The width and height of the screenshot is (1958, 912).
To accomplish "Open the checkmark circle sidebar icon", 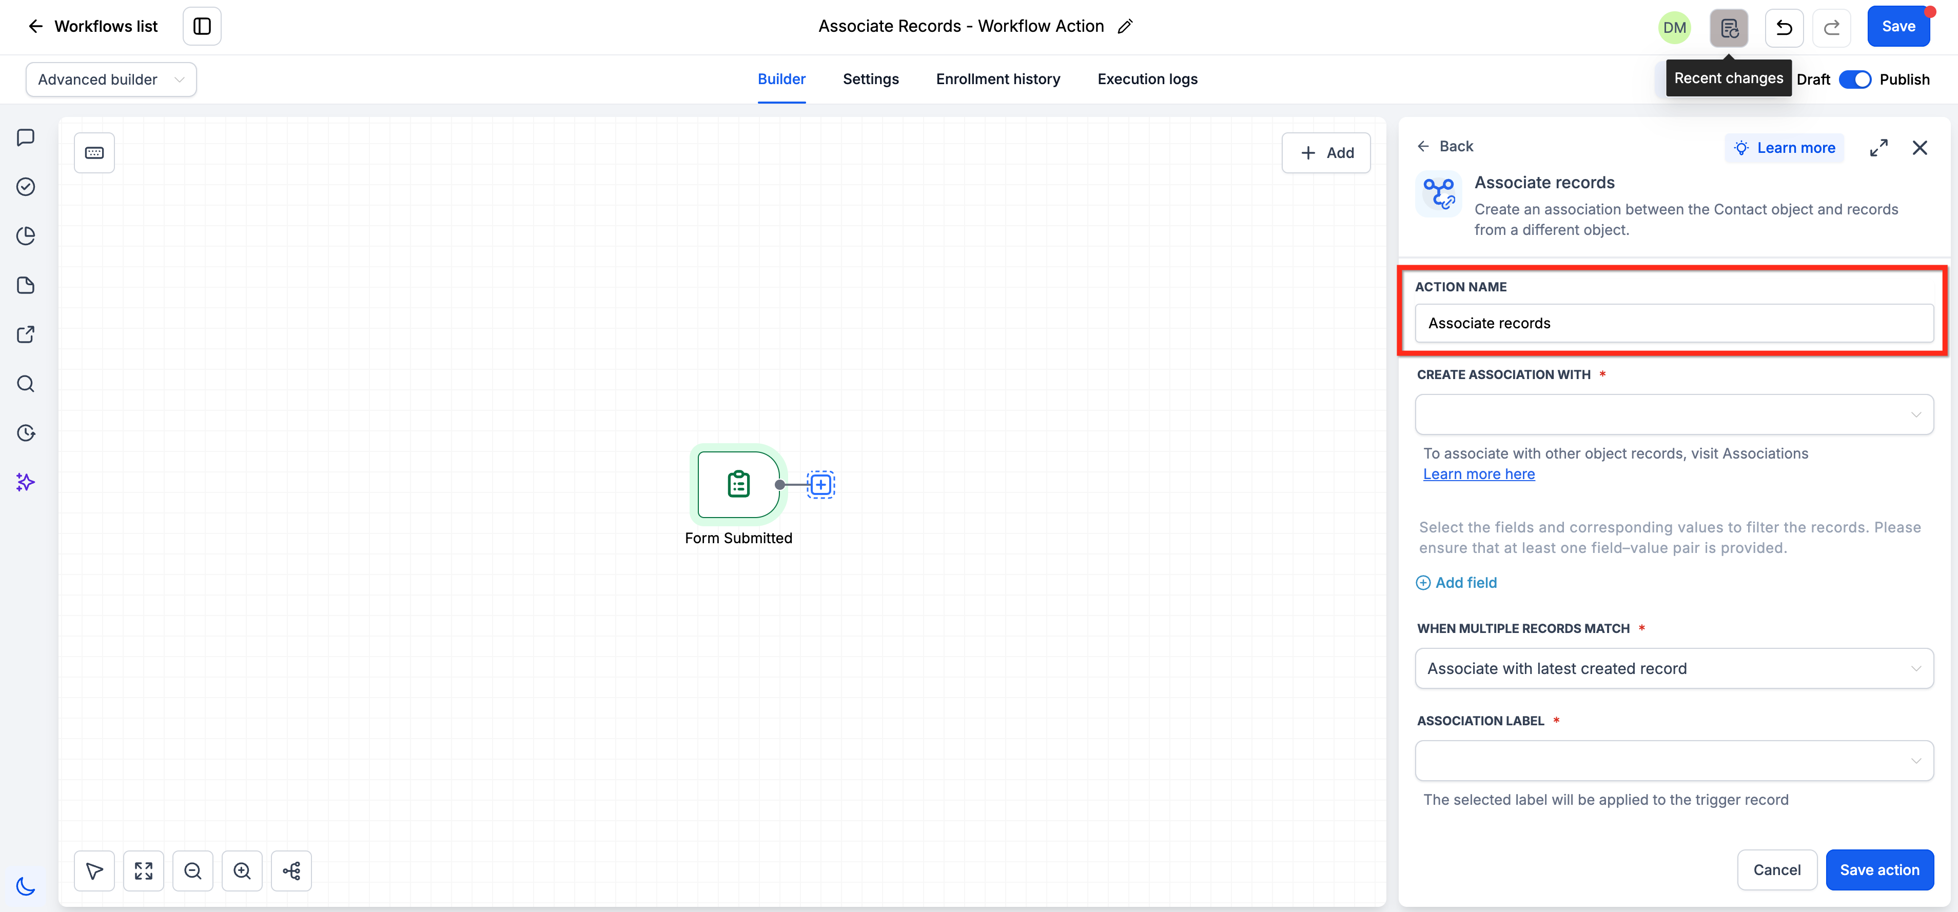I will (x=26, y=187).
